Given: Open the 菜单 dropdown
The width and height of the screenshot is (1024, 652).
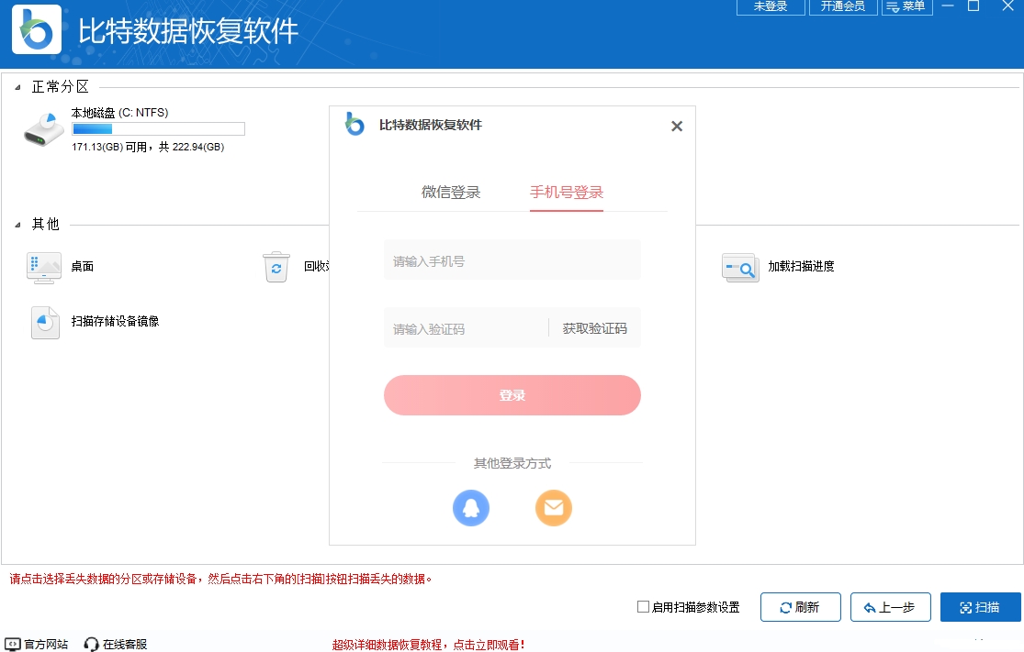Looking at the screenshot, I should click(x=906, y=6).
